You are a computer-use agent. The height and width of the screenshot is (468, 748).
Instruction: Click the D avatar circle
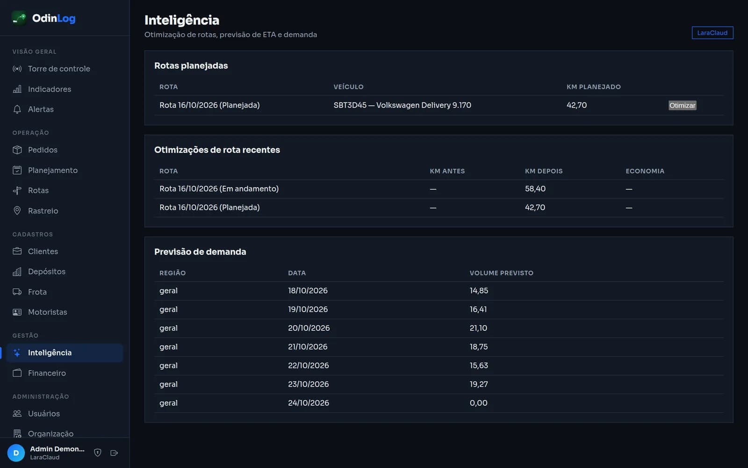[x=16, y=453]
